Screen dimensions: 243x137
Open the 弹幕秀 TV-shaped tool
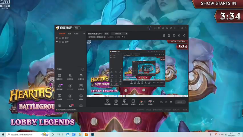click(81, 97)
